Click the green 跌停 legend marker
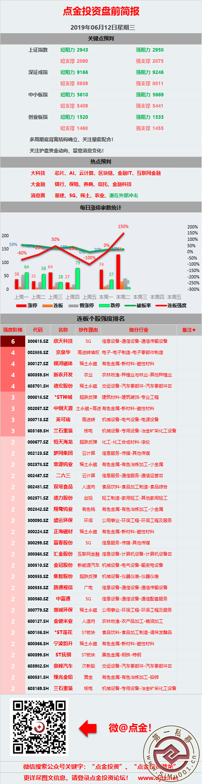Image resolution: width=202 pixels, height=784 pixels. 104,306
